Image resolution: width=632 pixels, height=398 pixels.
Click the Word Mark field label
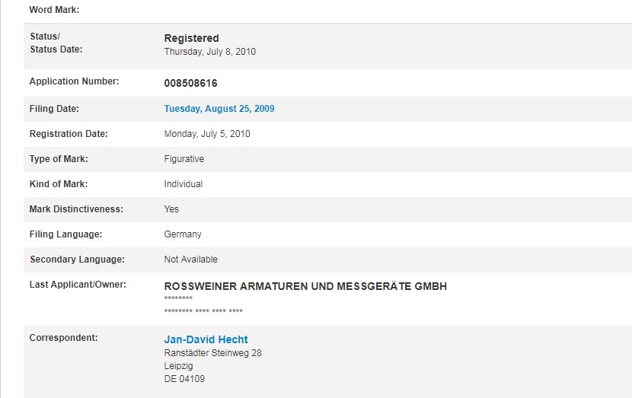pos(54,10)
